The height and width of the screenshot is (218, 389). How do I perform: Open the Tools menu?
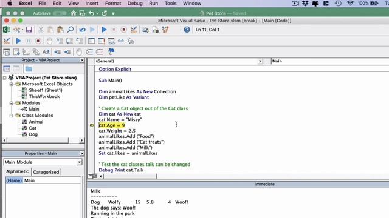tap(170, 4)
